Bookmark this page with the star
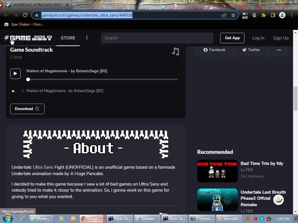This screenshot has height=223, width=298. tap(233, 15)
